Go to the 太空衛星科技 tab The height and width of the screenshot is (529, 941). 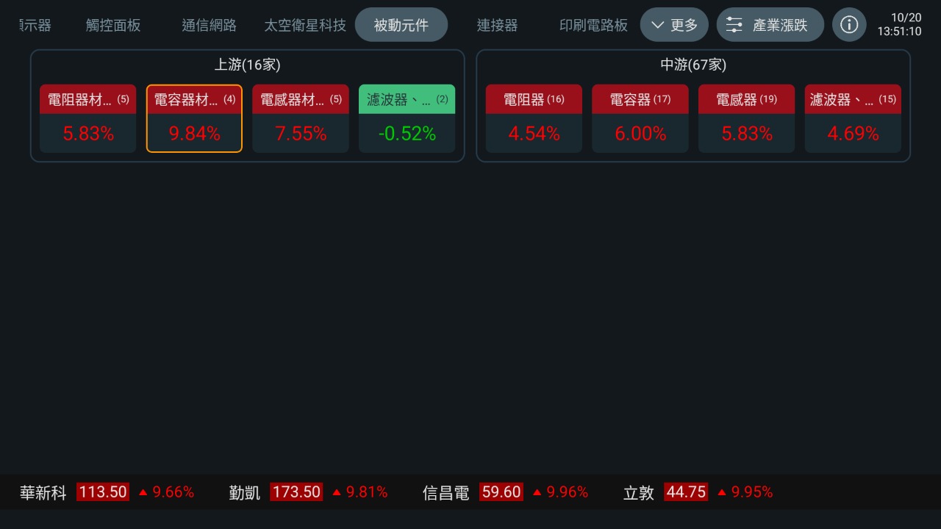pos(305,25)
